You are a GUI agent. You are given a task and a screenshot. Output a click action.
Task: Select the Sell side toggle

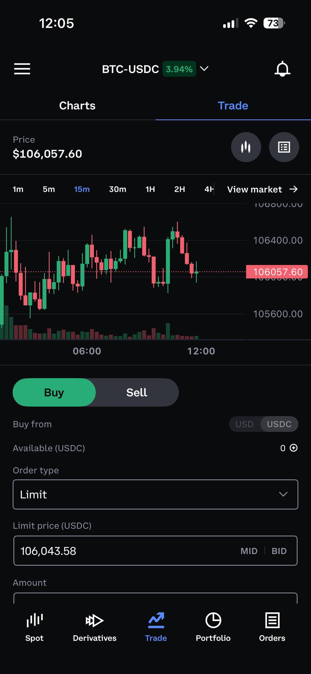137,392
